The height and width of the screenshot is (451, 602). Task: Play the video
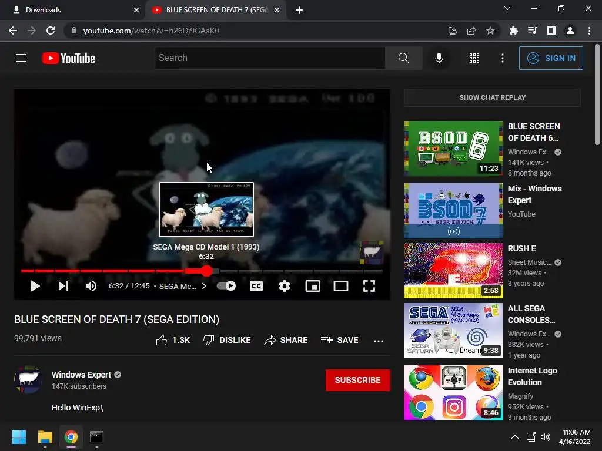(35, 286)
